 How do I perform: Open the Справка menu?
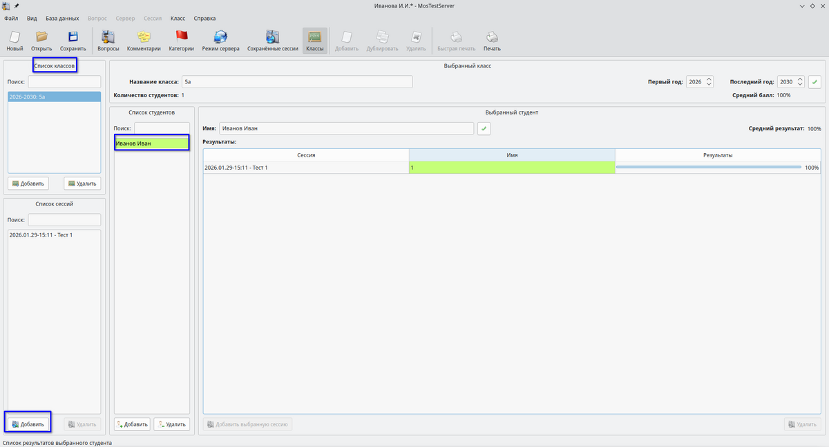[x=204, y=19]
